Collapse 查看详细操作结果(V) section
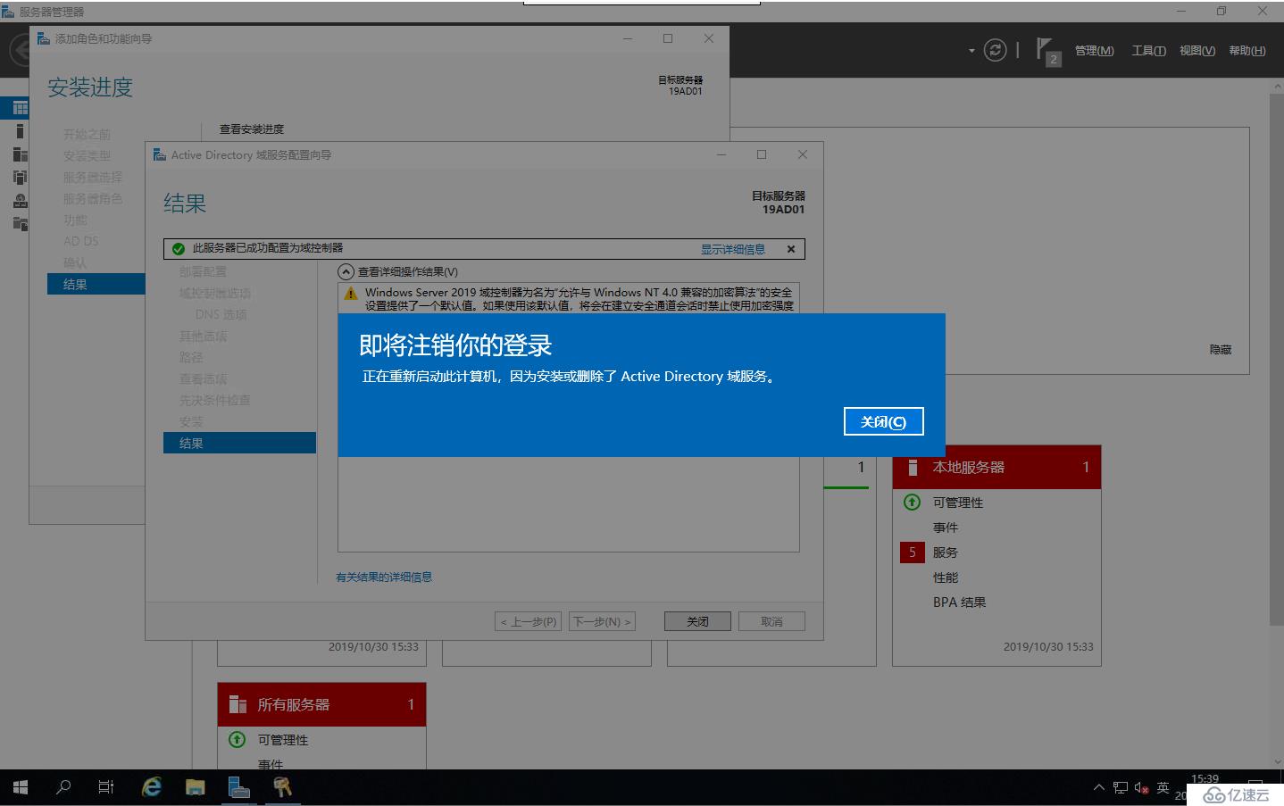Image resolution: width=1284 pixels, height=806 pixels. click(x=346, y=271)
